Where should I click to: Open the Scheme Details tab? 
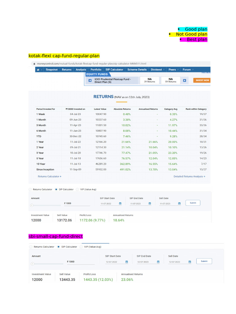click(x=137, y=70)
